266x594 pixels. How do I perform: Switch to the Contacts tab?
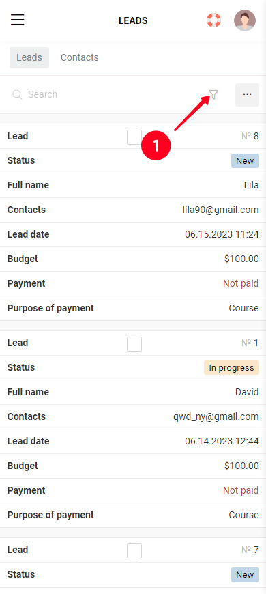(80, 57)
